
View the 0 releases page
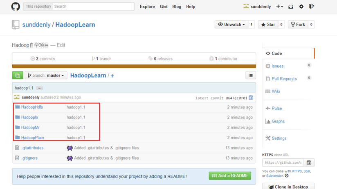pos(160,58)
